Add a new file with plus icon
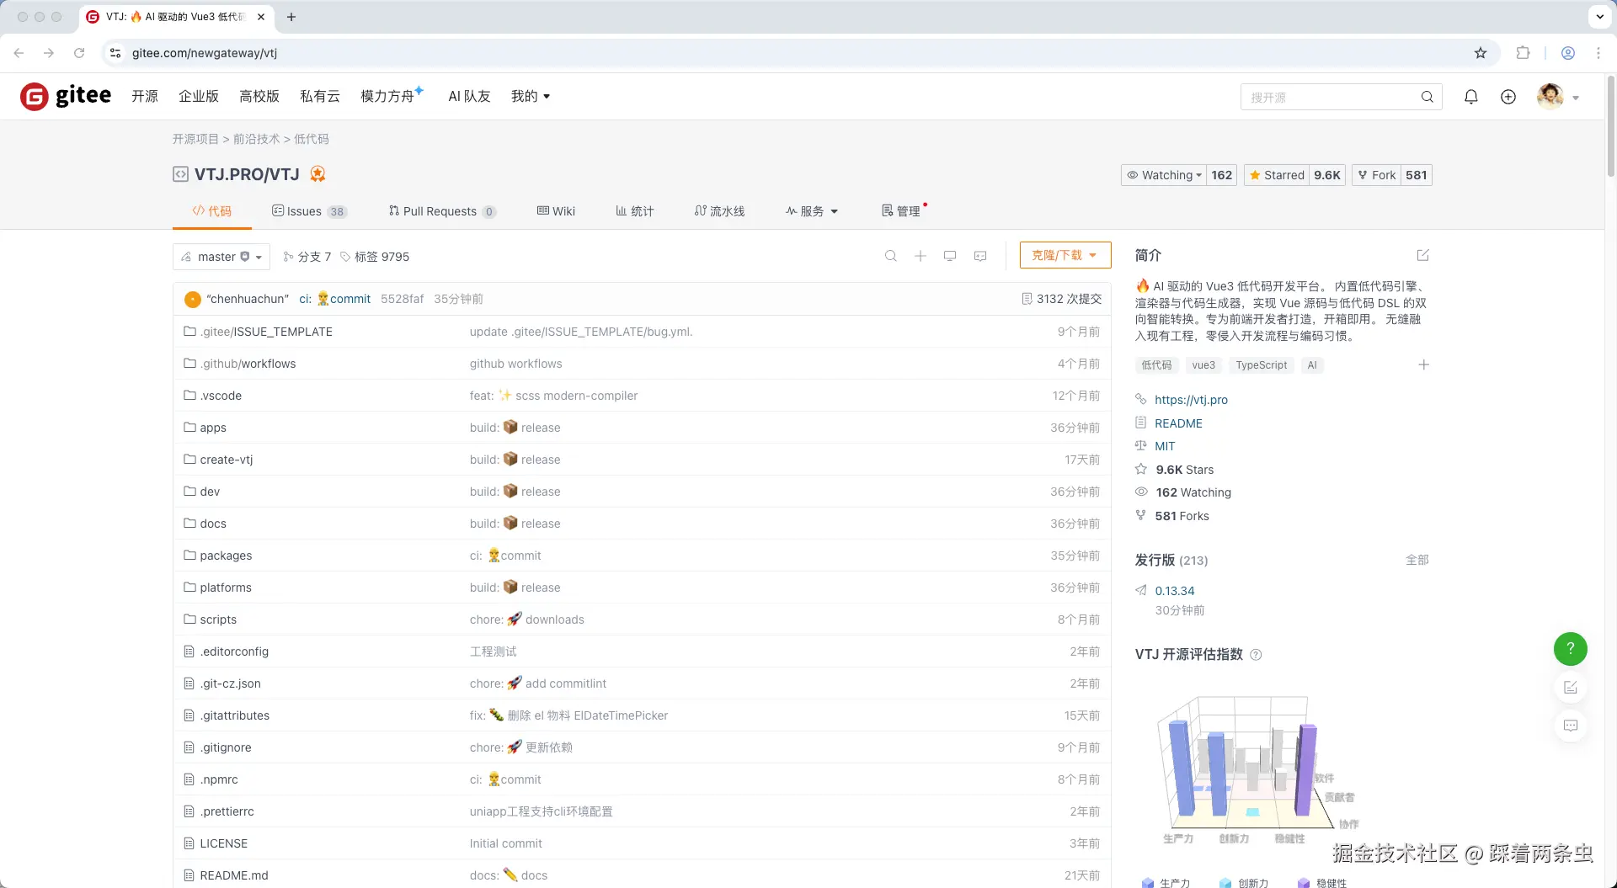This screenshot has height=888, width=1617. [x=921, y=256]
